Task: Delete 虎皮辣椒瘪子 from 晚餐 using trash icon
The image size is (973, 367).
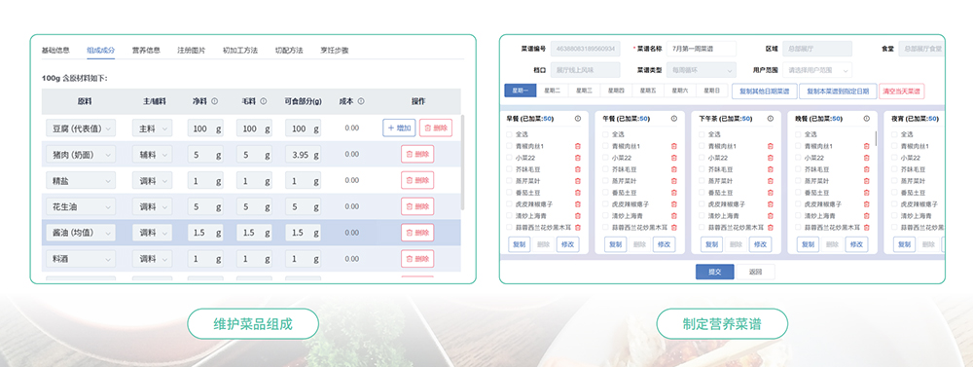Action: point(866,204)
